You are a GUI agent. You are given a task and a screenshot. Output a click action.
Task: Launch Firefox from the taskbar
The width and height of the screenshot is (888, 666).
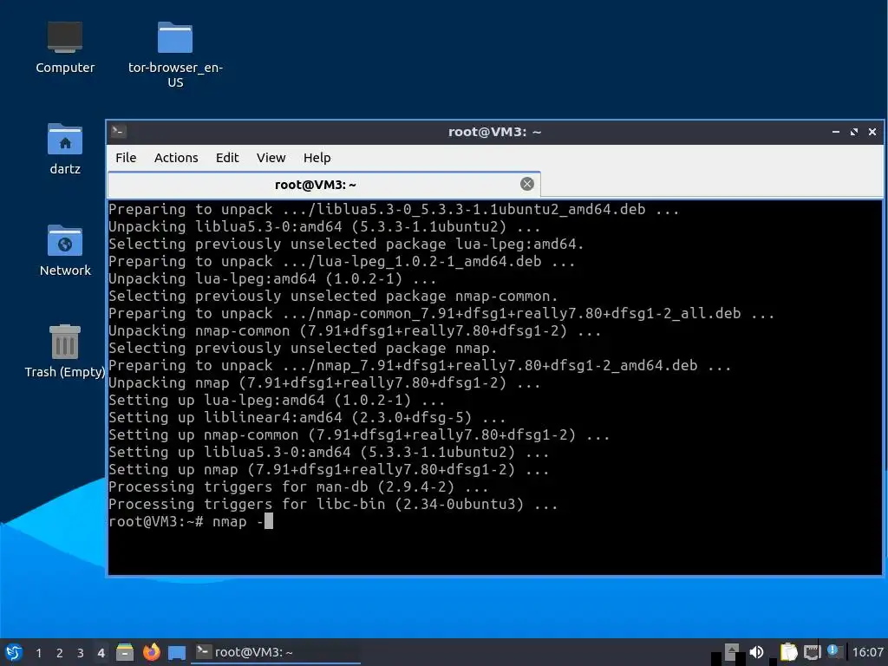pos(151,652)
